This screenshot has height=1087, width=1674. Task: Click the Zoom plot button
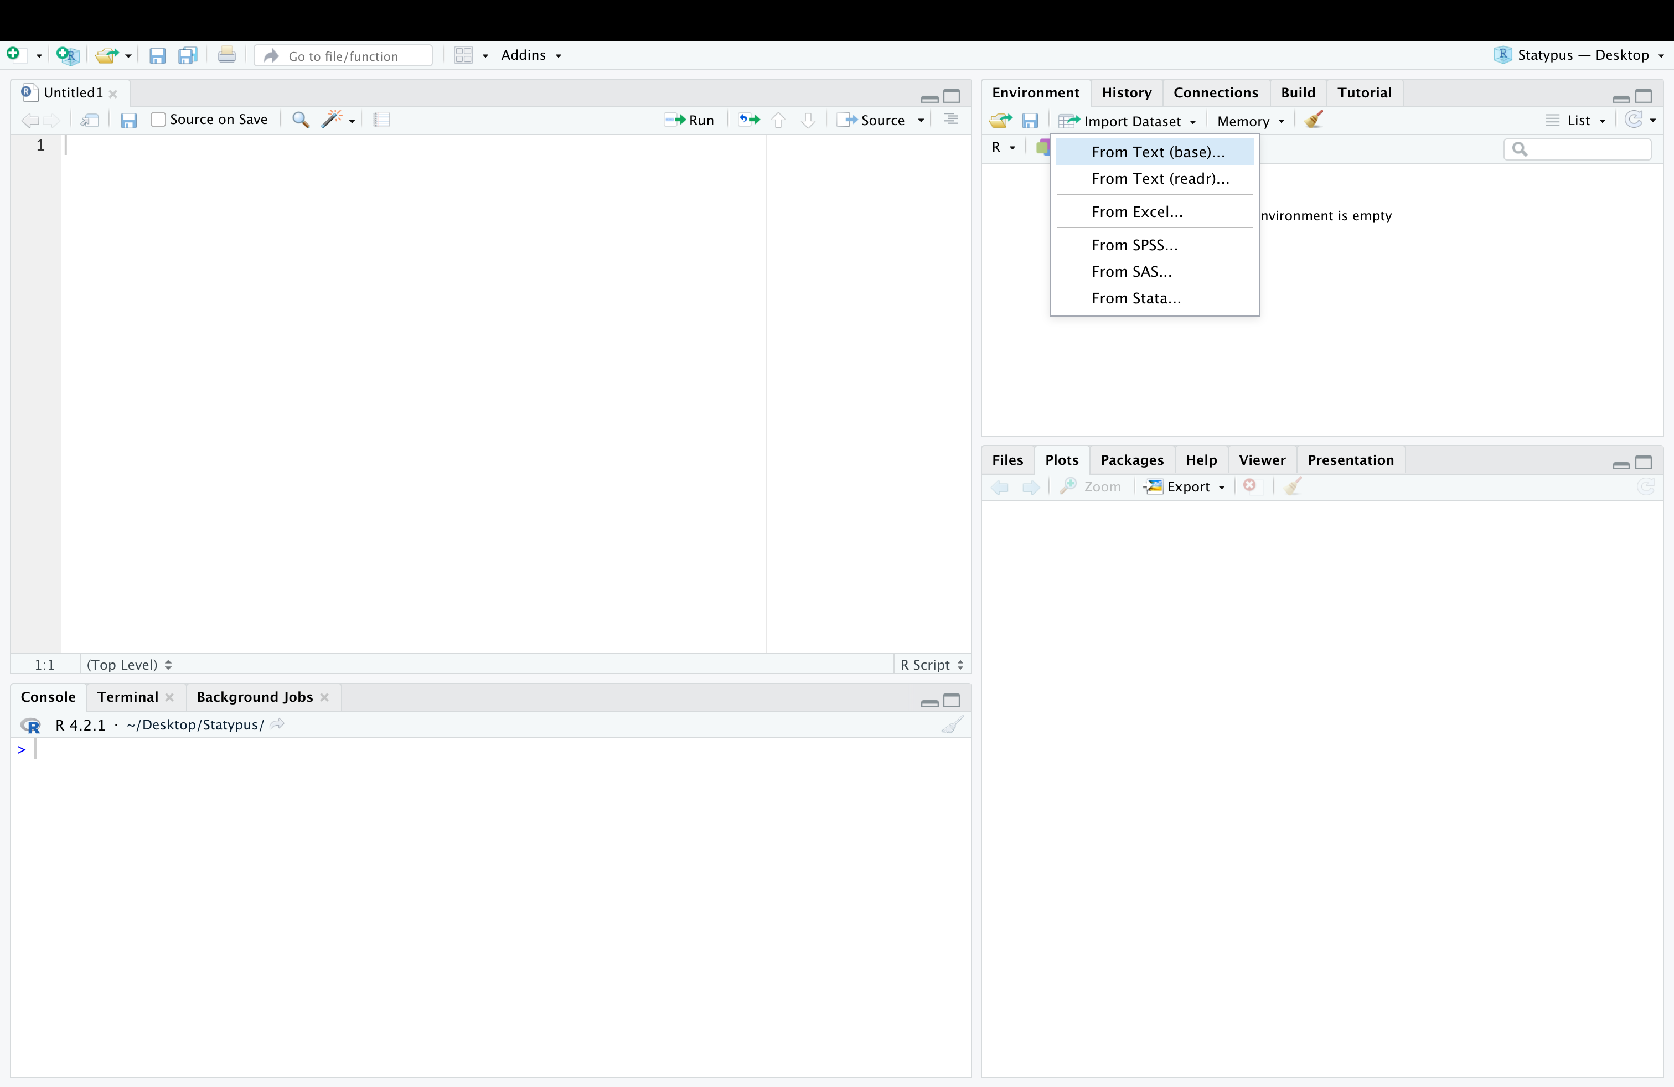click(x=1091, y=486)
